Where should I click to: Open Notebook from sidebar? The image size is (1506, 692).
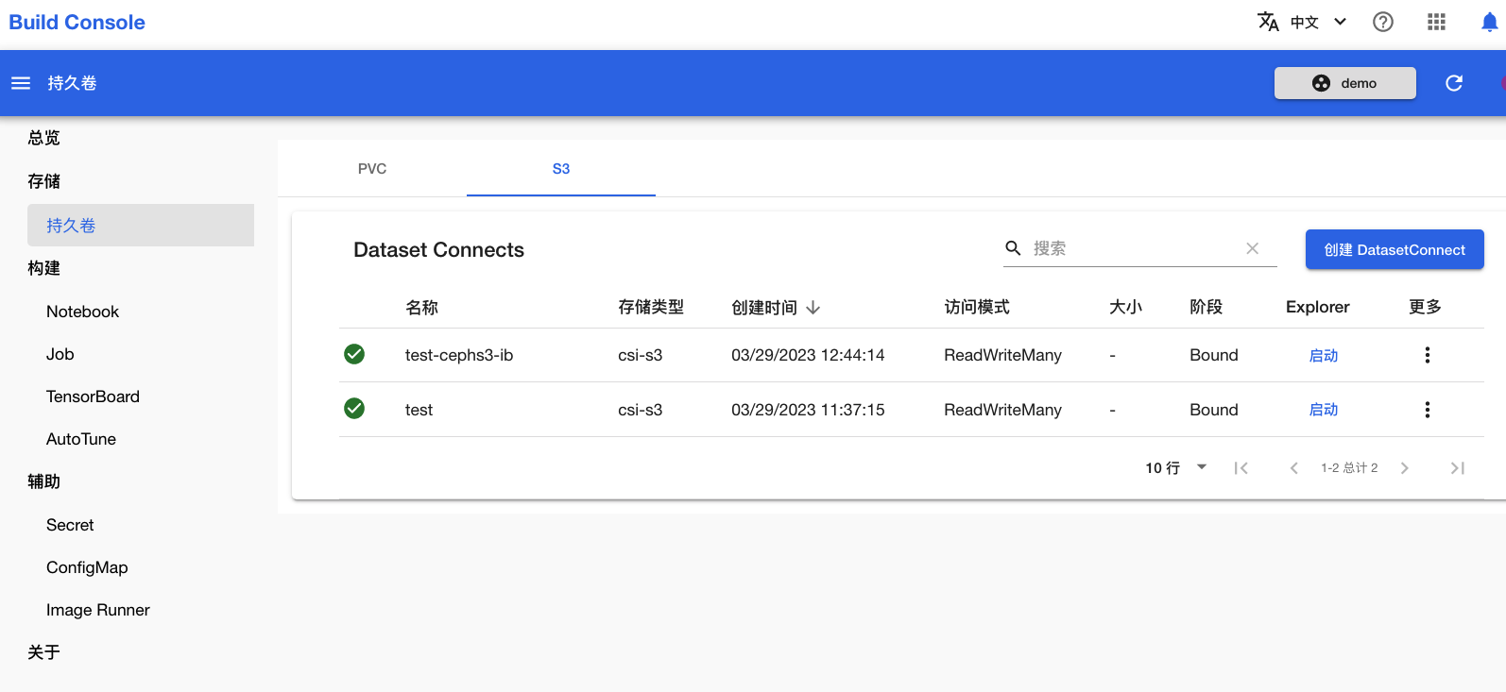coord(82,312)
